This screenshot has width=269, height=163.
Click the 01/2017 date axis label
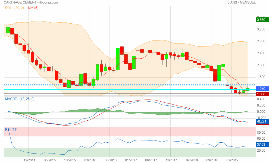[x=131, y=160]
